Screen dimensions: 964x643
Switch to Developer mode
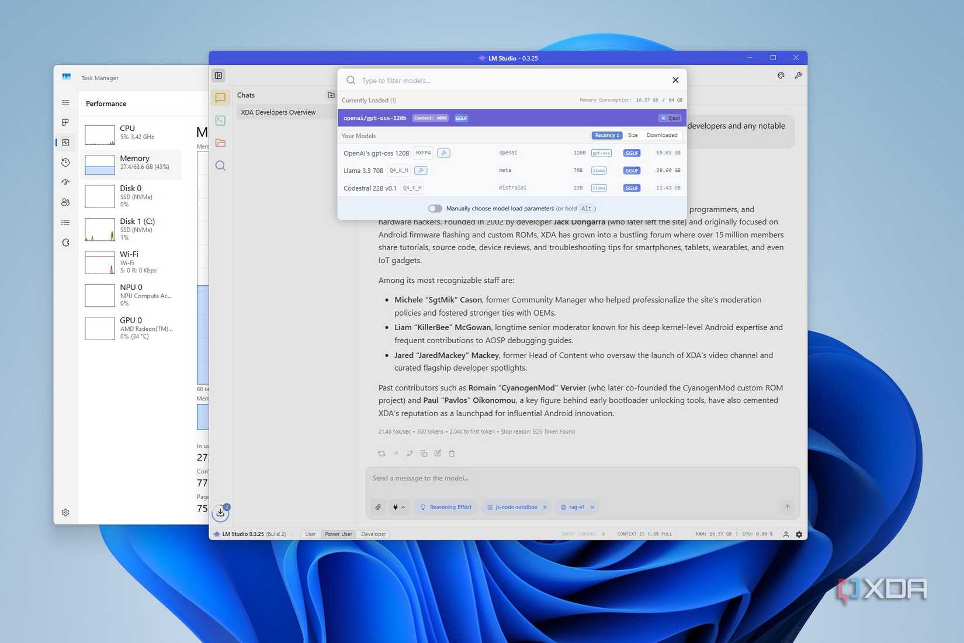[x=373, y=534]
